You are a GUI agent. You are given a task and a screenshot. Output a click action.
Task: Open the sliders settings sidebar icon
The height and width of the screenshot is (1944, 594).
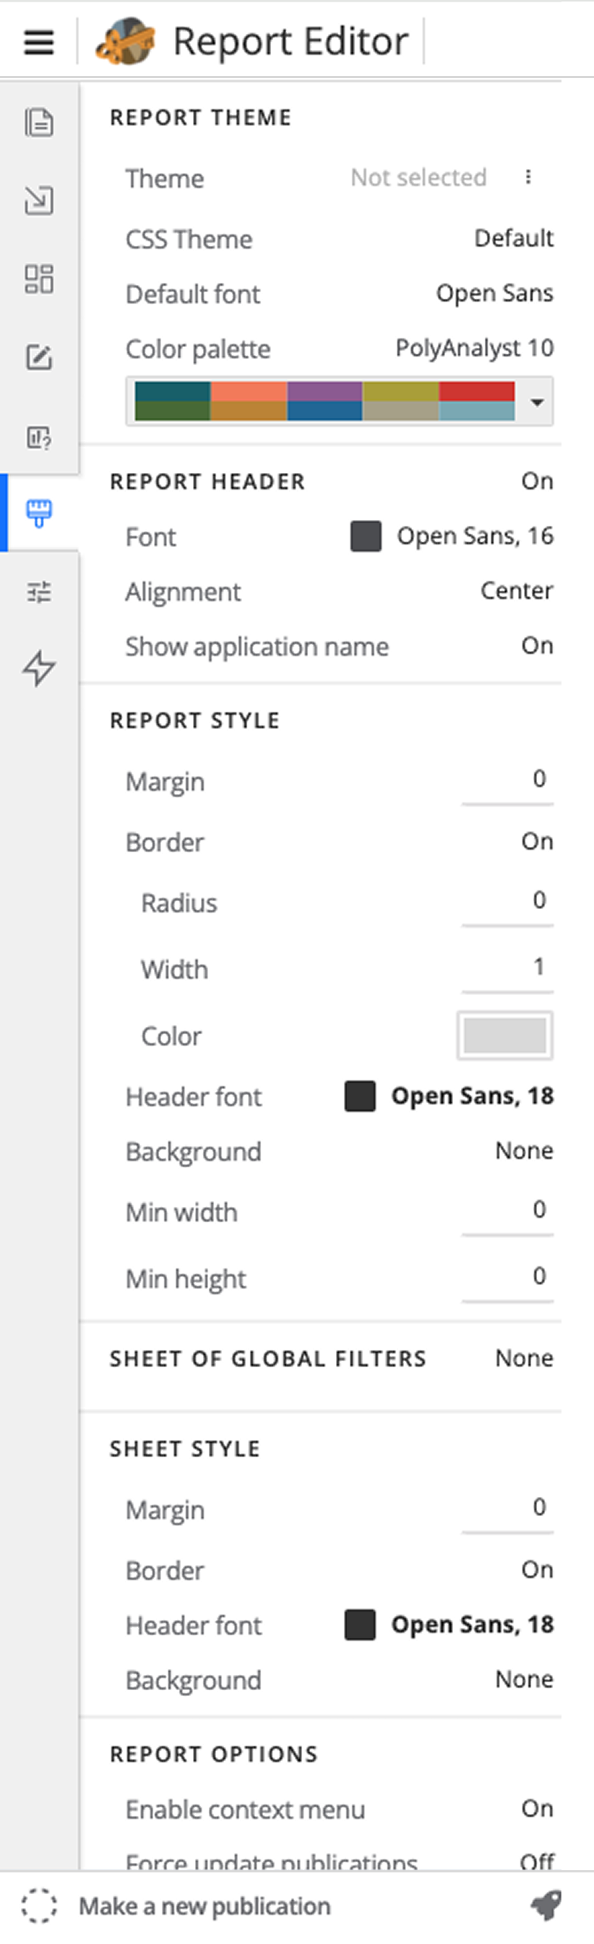pyautogui.click(x=38, y=592)
